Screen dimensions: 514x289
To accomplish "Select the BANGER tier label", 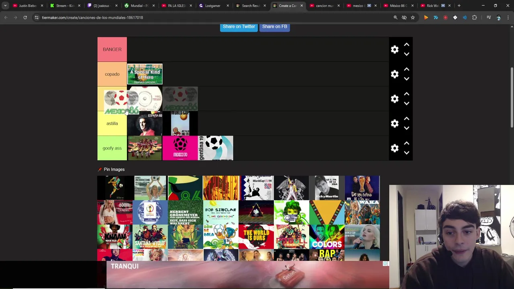I will (112, 49).
